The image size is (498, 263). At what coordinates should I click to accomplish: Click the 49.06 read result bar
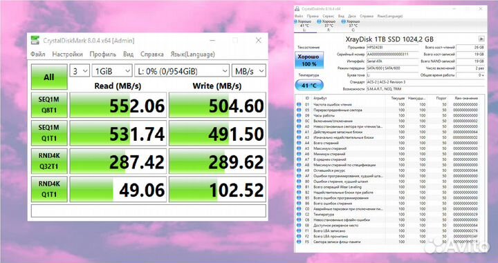click(x=118, y=189)
